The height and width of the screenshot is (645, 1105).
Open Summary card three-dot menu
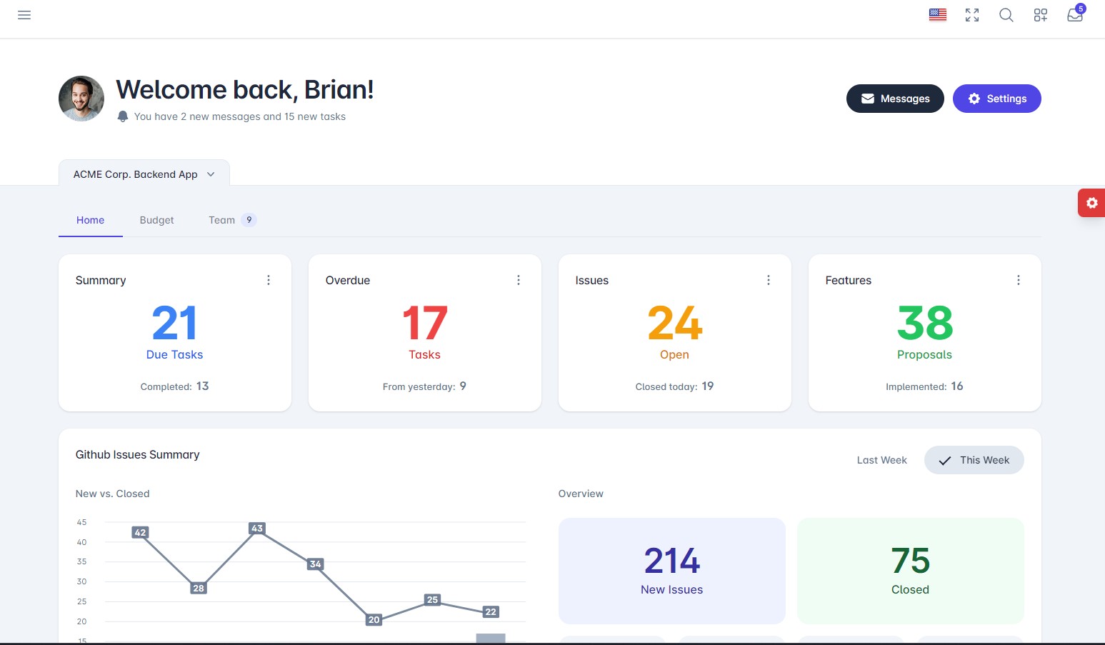(x=269, y=280)
